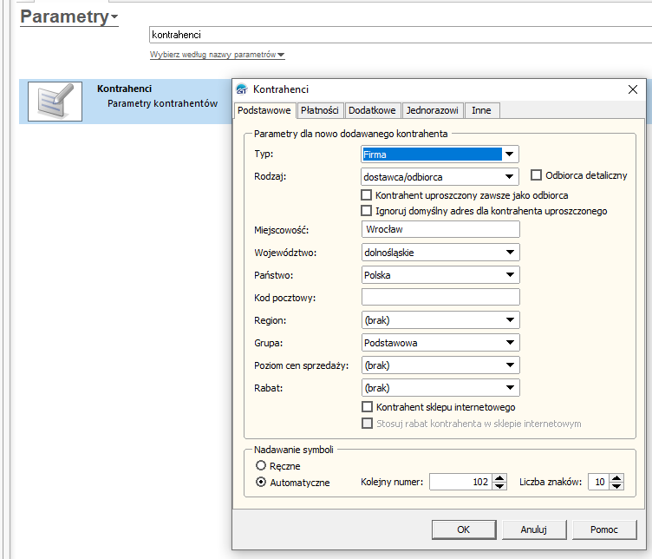
Task: Toggle Ignoruj domyślny adres dla kontrahenta uproszczonego
Action: 366,211
